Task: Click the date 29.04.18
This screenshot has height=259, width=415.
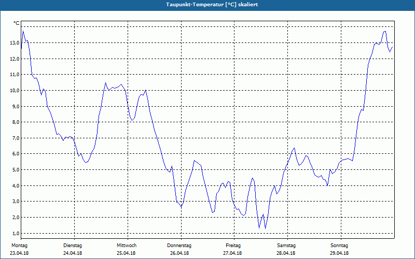Action: coord(339,253)
